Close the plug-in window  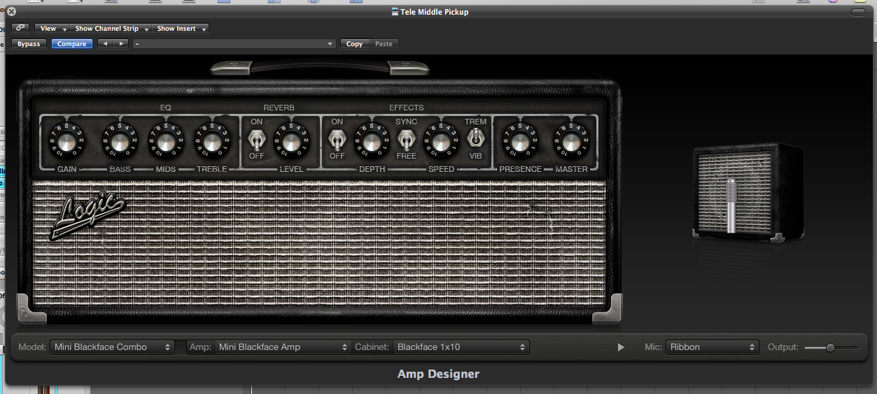click(x=11, y=12)
